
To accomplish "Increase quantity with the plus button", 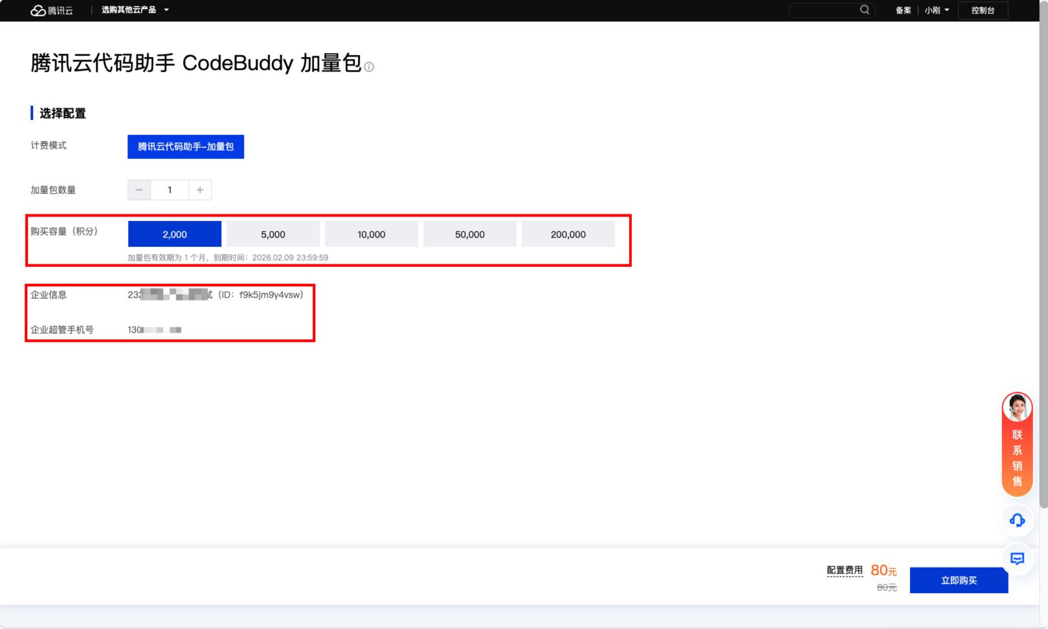I will (x=200, y=190).
